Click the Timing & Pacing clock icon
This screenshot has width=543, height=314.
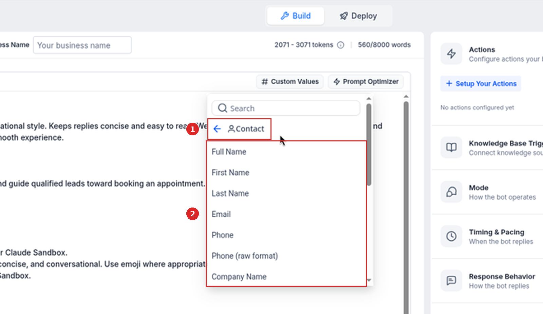[451, 236]
